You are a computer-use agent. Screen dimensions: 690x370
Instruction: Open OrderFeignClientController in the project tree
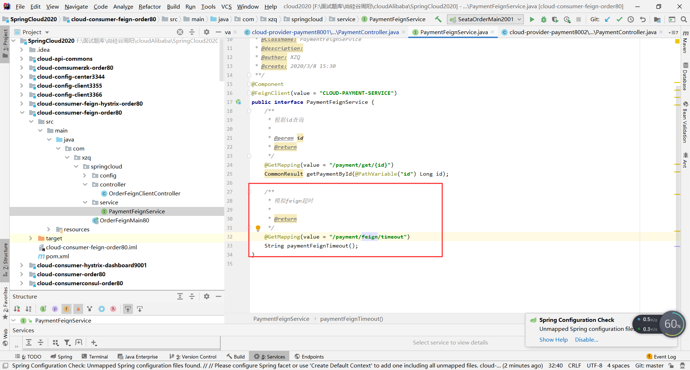coord(144,194)
